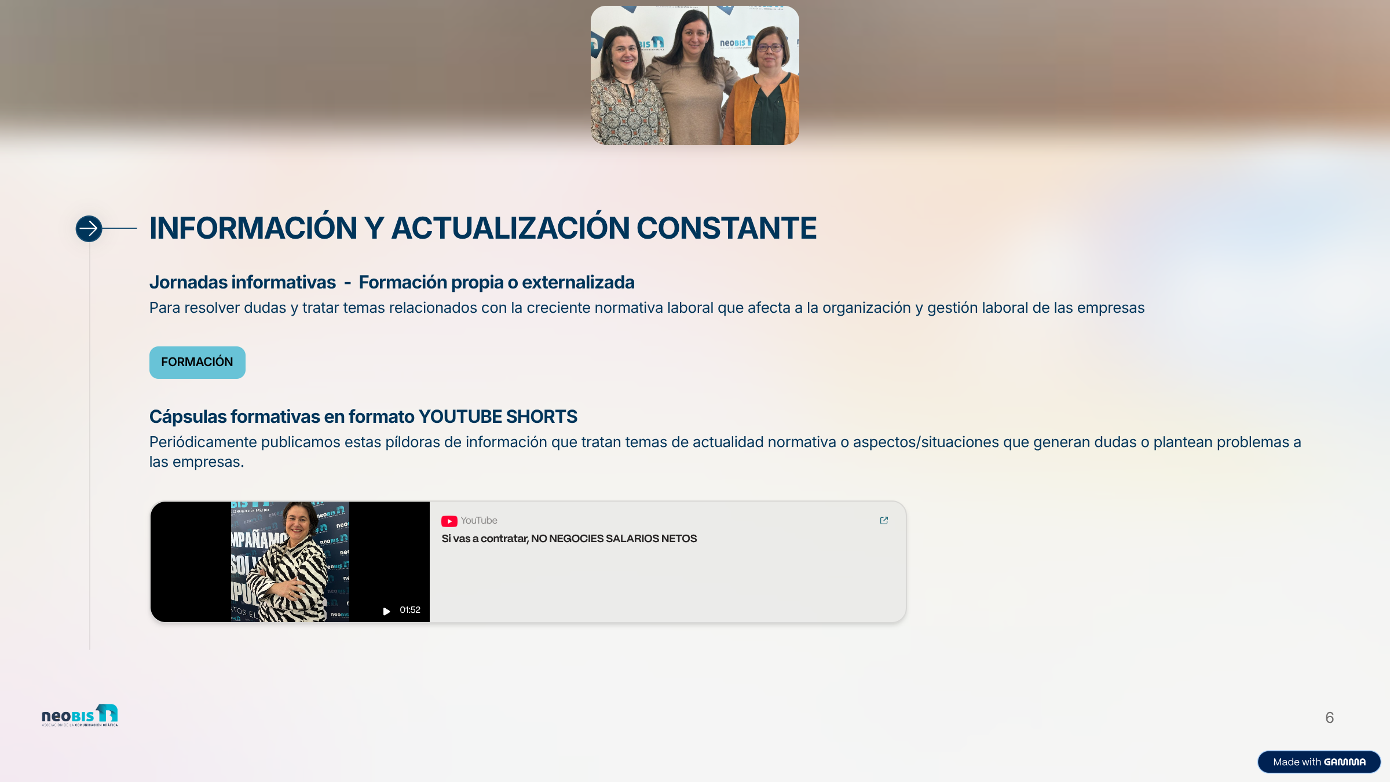The height and width of the screenshot is (782, 1390).
Task: Click the circled arrow icon beside the heading
Action: pyautogui.click(x=89, y=229)
